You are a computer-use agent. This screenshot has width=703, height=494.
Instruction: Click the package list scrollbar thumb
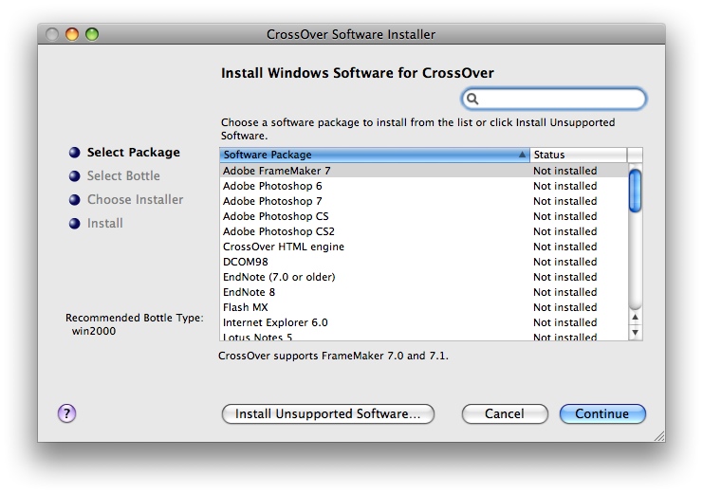635,190
